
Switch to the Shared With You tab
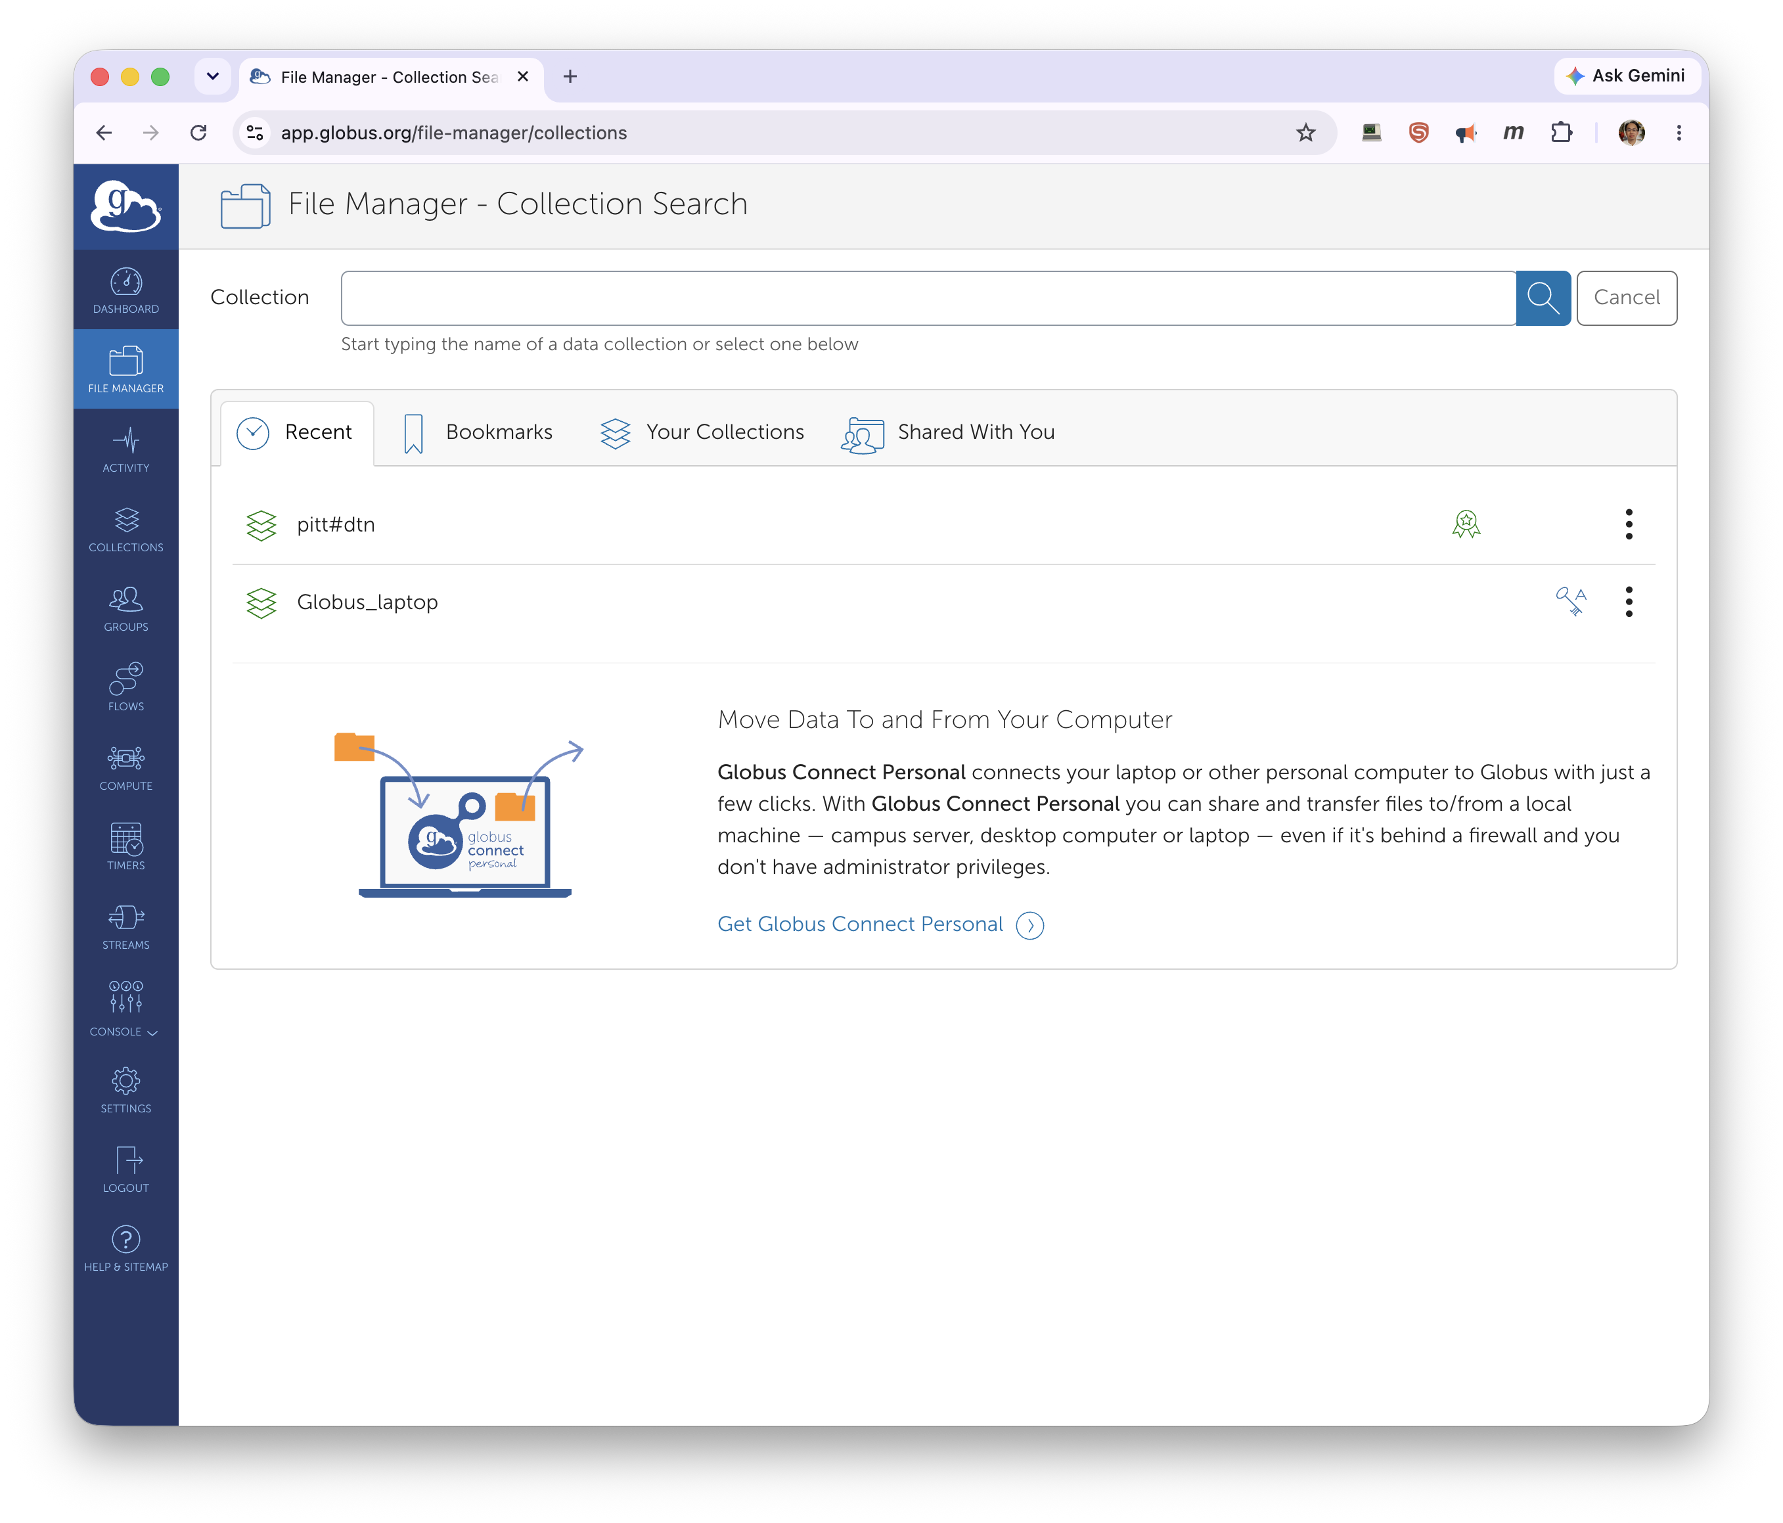pos(948,433)
